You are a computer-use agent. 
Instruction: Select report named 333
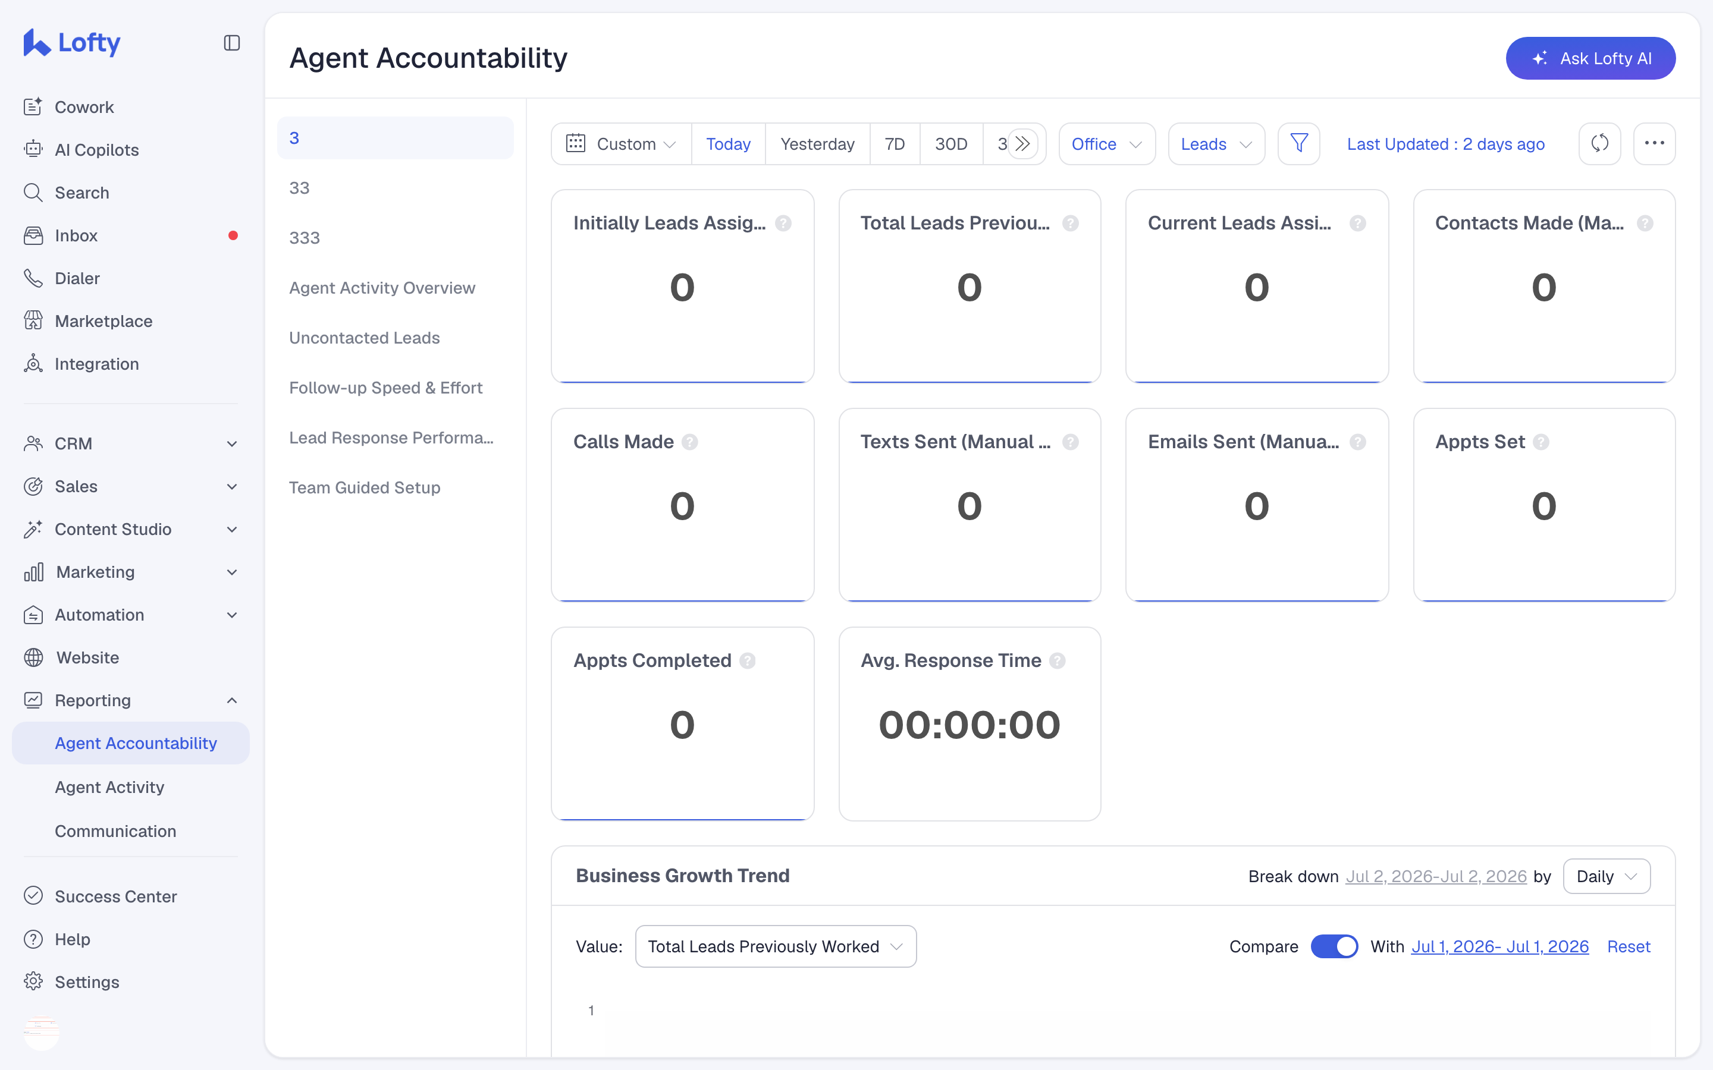pyautogui.click(x=396, y=238)
